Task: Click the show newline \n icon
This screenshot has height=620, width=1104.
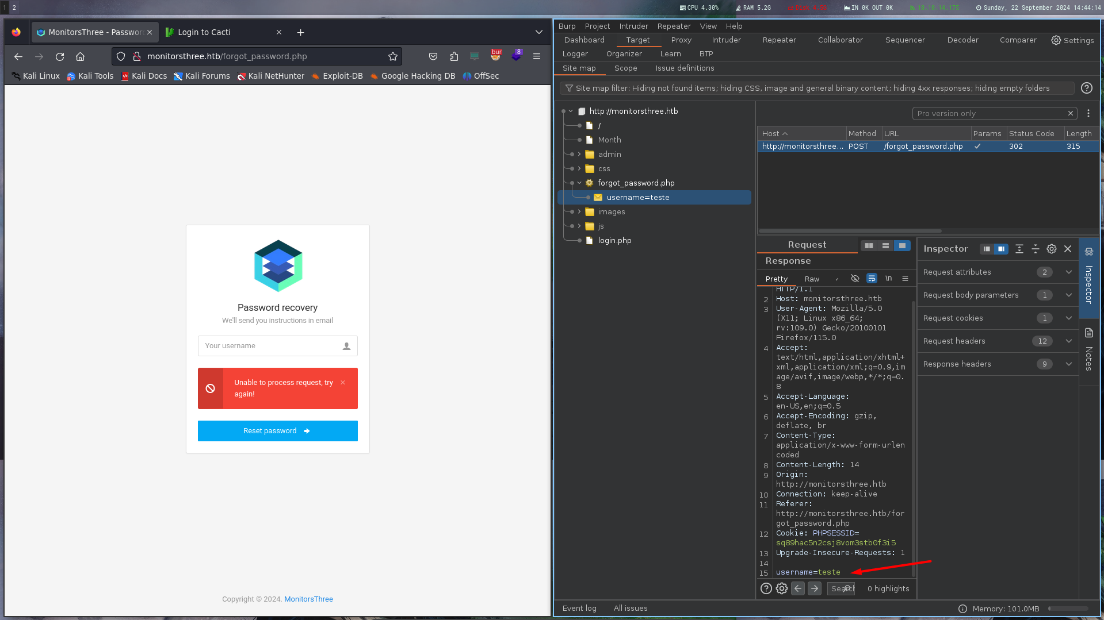Action: (x=888, y=279)
